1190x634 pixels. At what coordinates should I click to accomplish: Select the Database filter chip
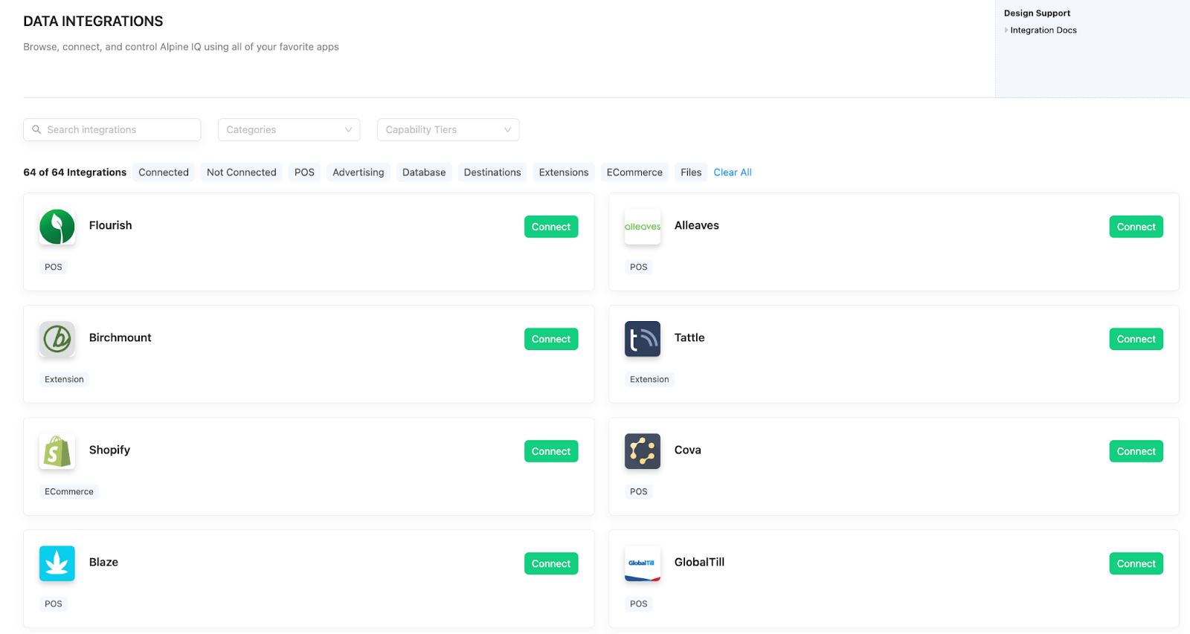[x=424, y=172]
